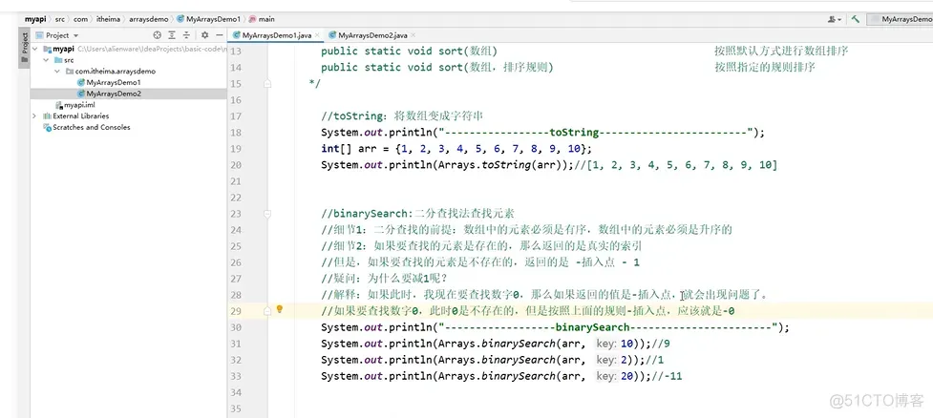Click src in the breadcrumb bar
933x418 pixels.
pos(60,19)
